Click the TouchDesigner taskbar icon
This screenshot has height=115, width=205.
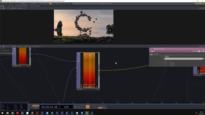pyautogui.click(x=87, y=113)
